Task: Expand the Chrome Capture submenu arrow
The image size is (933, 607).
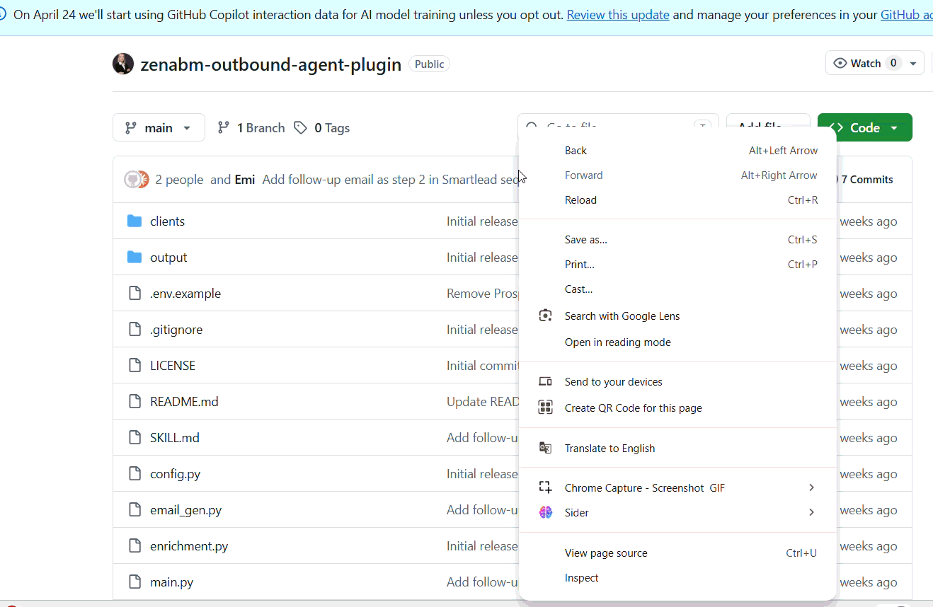Action: (x=811, y=487)
